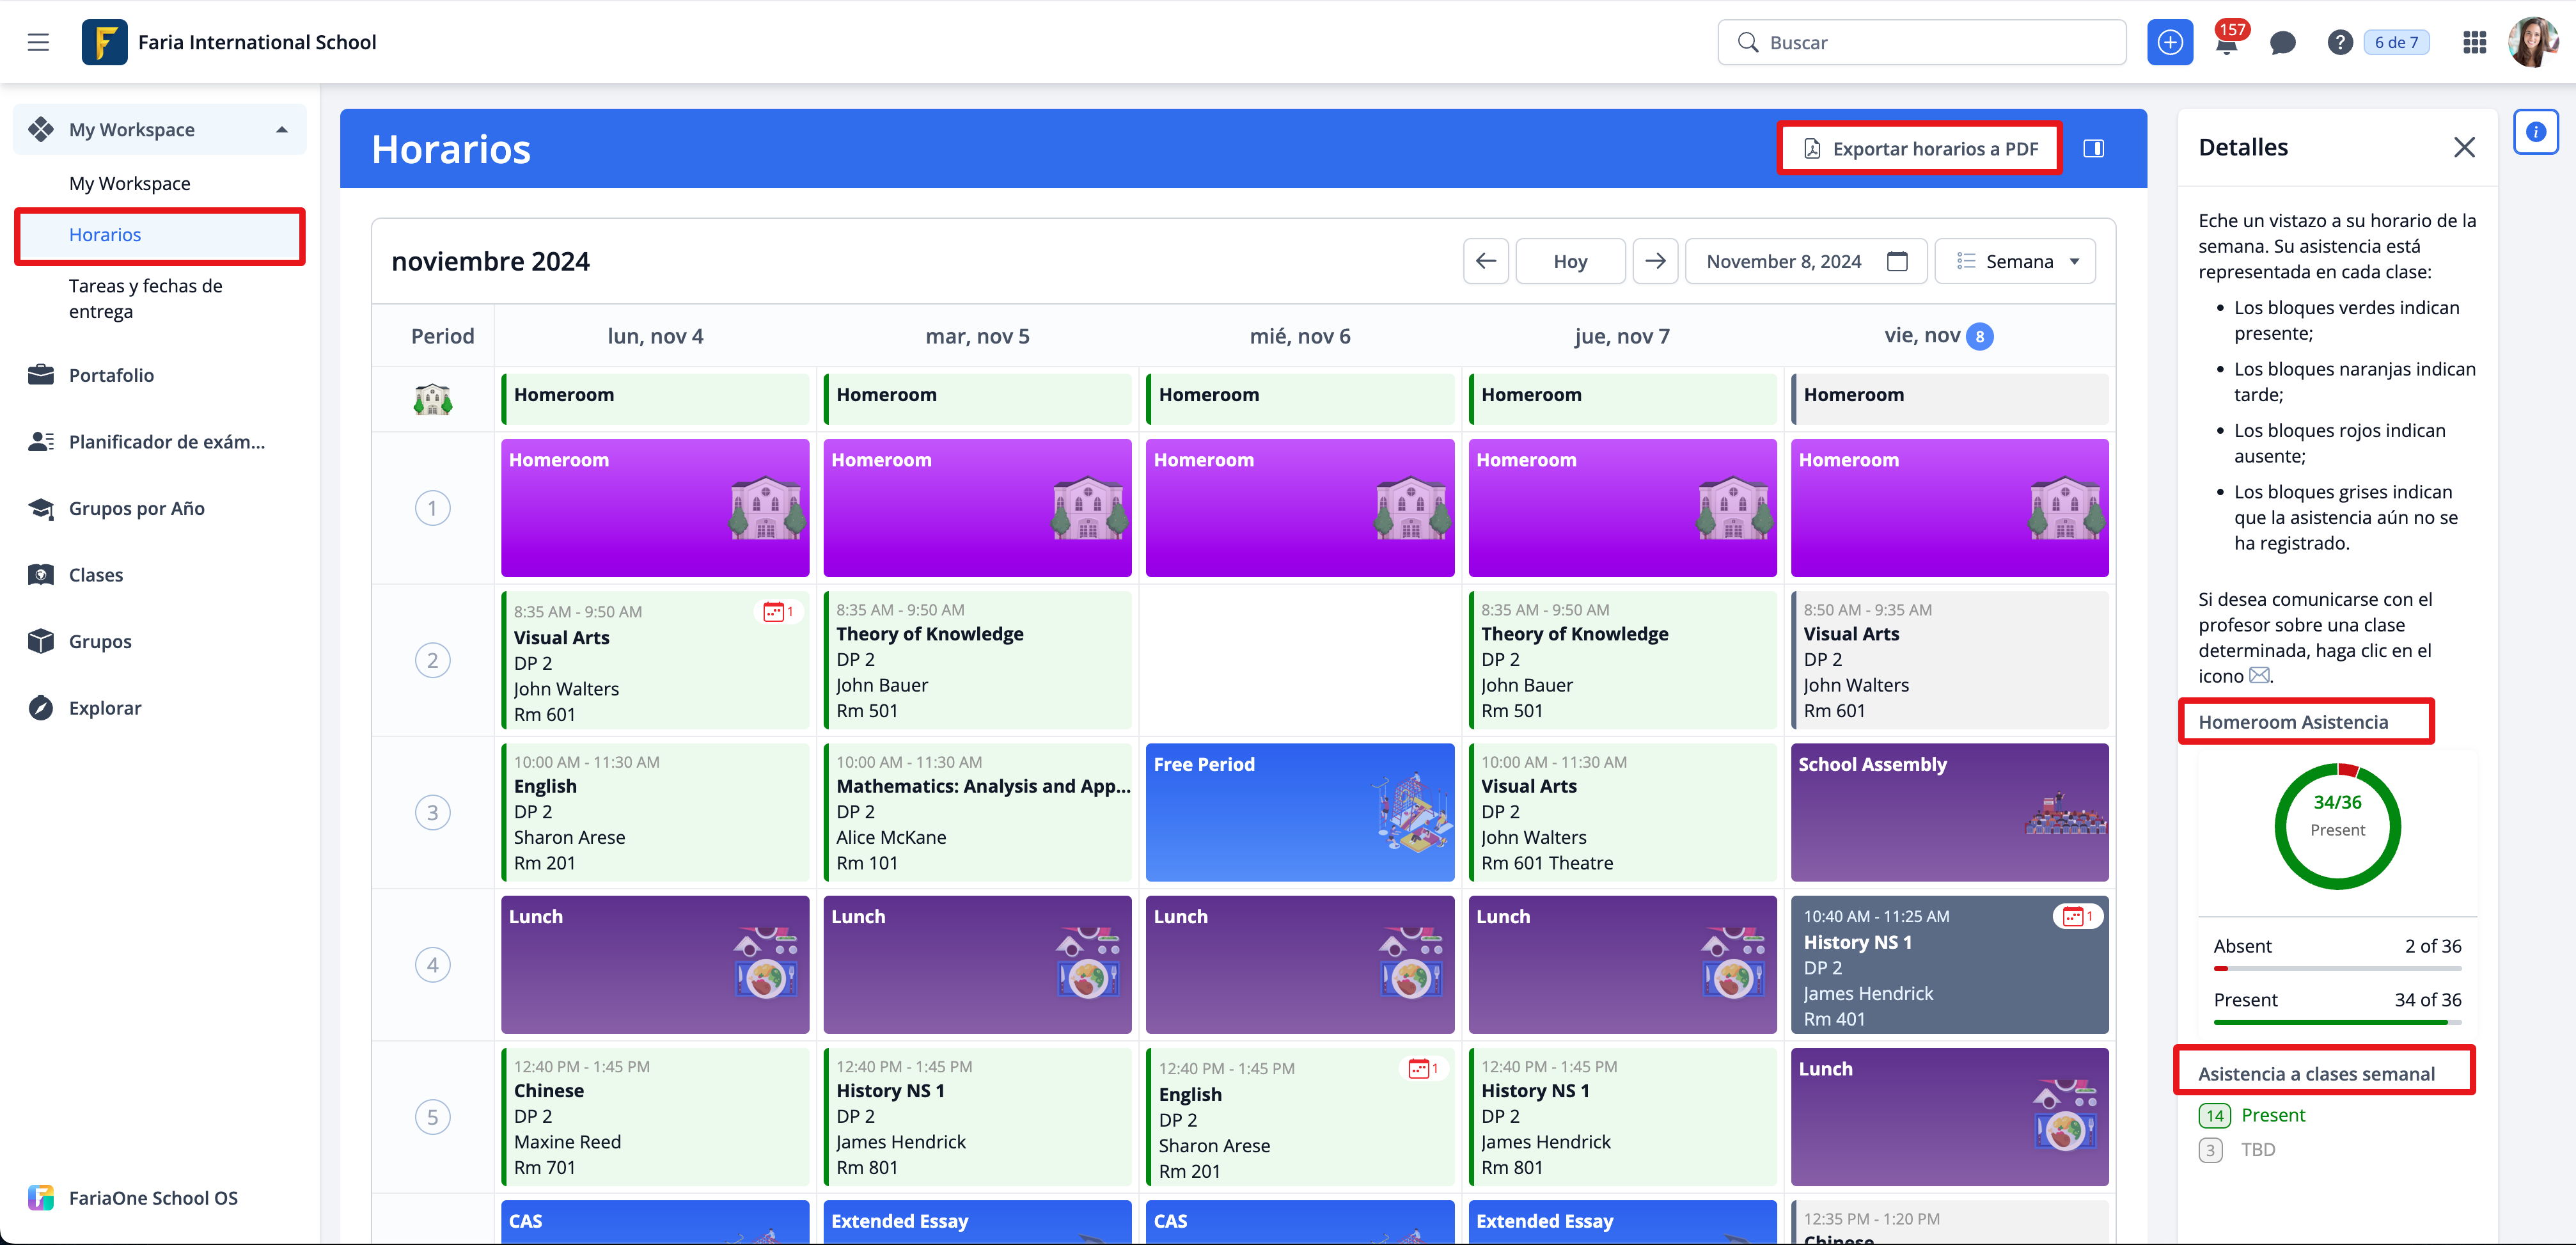Open the apps grid launcher

pos(2474,43)
